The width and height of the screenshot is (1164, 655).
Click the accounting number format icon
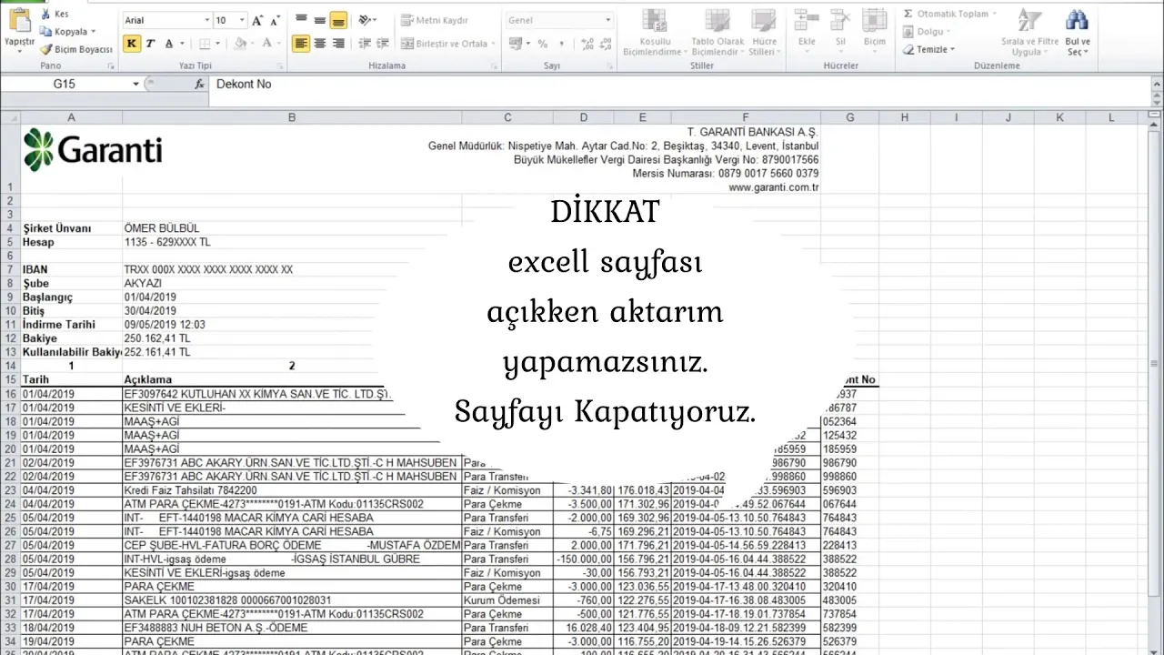tap(515, 43)
